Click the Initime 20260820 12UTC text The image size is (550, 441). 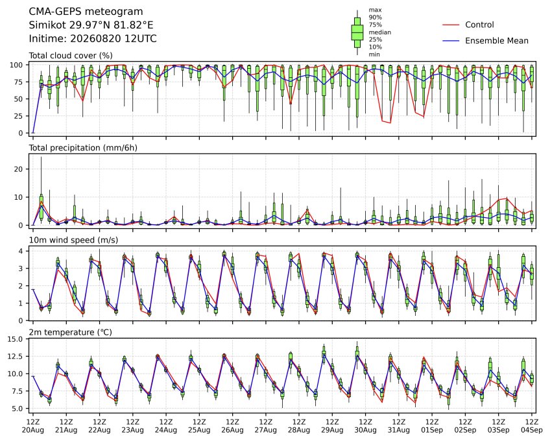pos(93,39)
